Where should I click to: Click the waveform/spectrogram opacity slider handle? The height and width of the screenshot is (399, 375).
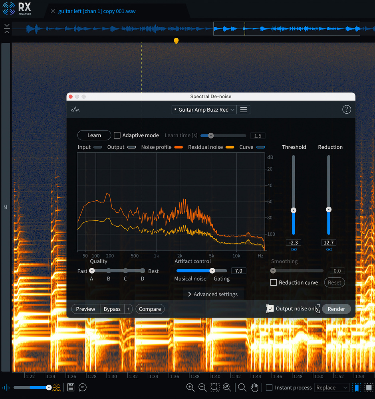(49, 387)
